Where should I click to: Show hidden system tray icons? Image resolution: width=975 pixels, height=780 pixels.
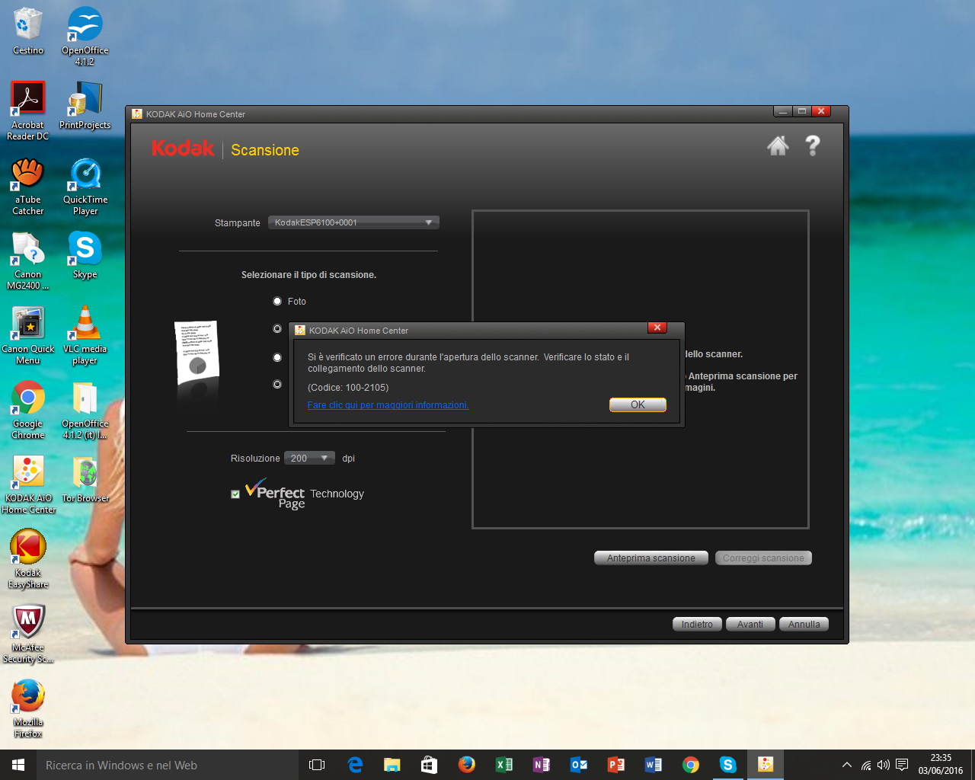pos(846,765)
